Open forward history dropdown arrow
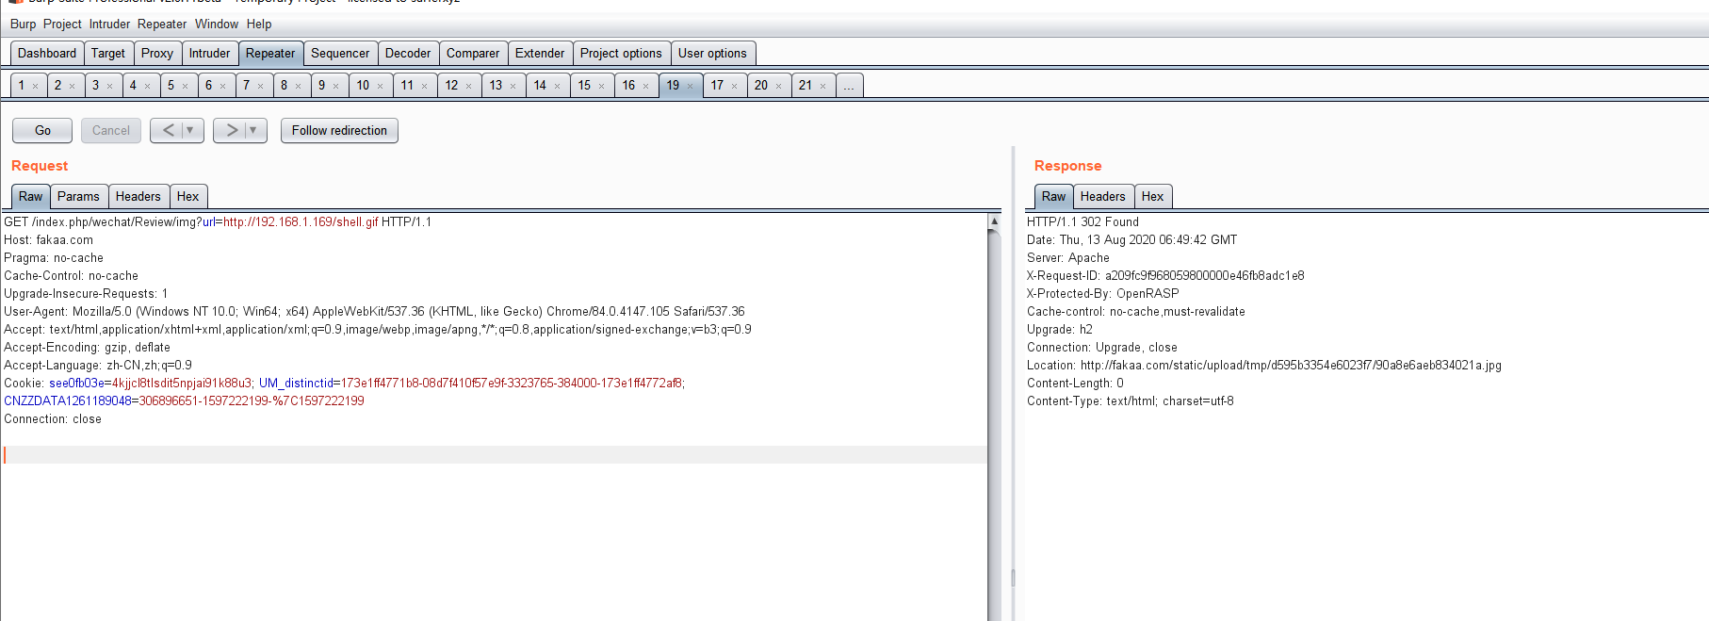Viewport: 1709px width, 621px height. tap(253, 130)
